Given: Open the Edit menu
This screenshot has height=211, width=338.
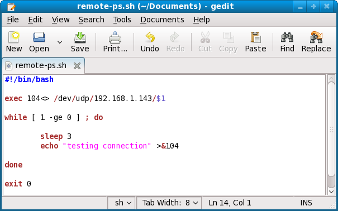Looking at the screenshot, I should (35, 20).
